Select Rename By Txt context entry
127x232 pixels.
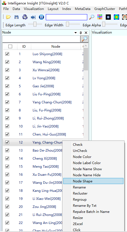pos(84,206)
